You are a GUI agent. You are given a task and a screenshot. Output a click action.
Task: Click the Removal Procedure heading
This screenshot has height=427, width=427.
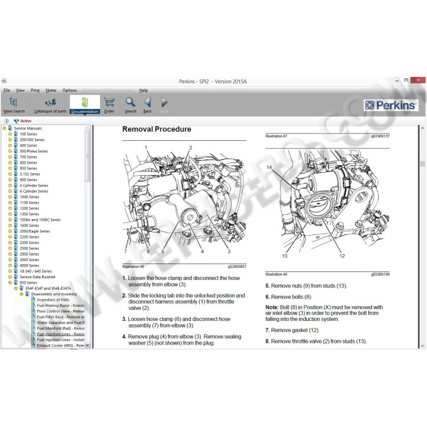point(157,129)
